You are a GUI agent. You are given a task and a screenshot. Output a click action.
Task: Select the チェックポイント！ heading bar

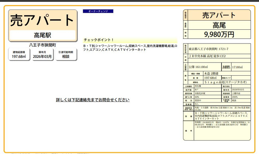click(x=130, y=40)
